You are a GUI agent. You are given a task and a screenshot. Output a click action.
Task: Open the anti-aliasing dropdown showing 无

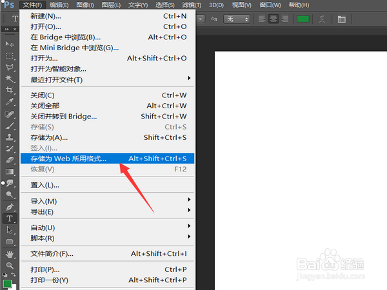[237, 19]
